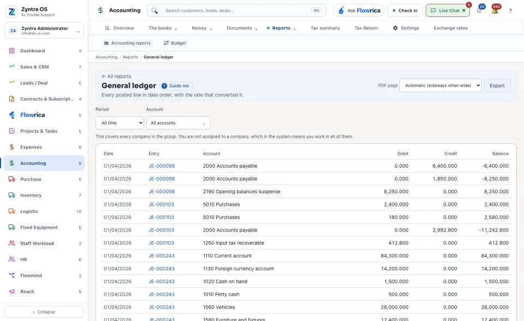Click the Export button
524x321 pixels.
pos(497,86)
